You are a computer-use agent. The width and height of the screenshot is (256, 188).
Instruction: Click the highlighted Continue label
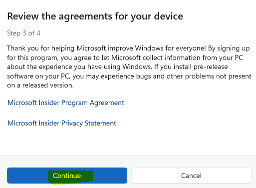tap(67, 175)
